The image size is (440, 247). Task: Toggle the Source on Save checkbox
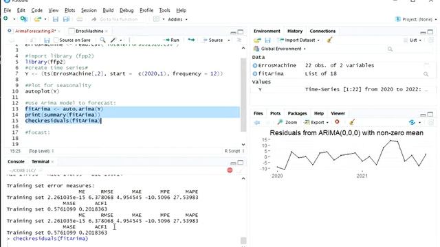[56, 40]
